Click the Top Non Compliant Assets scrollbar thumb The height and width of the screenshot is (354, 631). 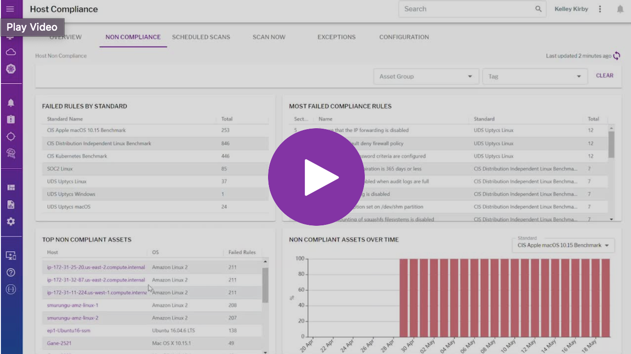click(x=265, y=285)
